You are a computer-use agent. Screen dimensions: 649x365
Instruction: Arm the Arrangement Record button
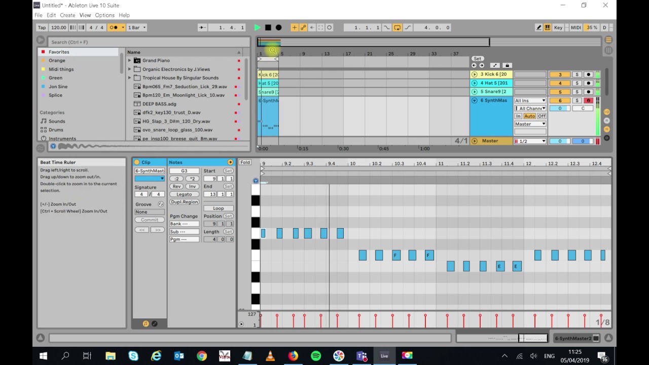[x=278, y=27]
